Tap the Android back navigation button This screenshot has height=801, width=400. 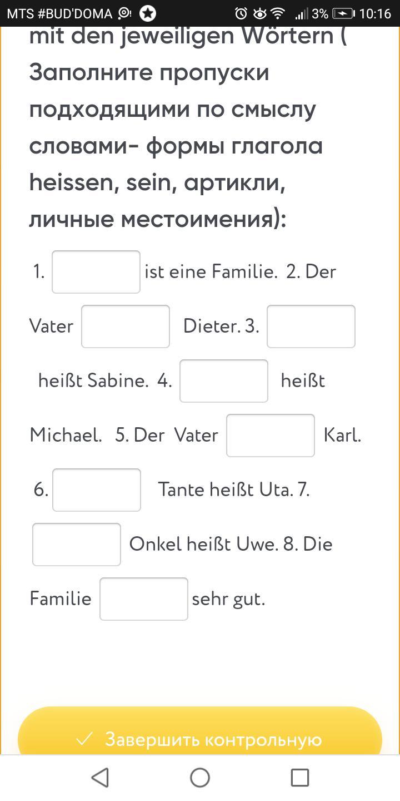pos(100,778)
